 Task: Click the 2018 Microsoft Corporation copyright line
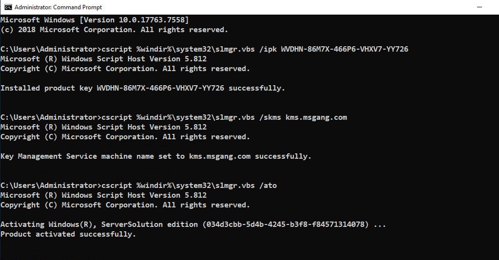tap(114, 30)
